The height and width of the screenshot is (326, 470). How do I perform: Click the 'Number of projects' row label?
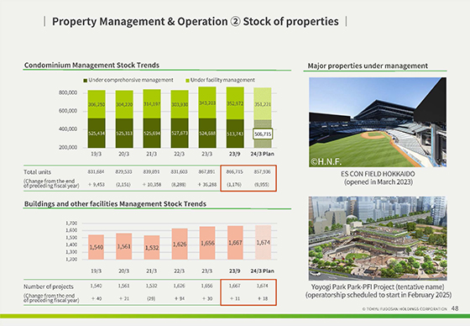(x=49, y=287)
